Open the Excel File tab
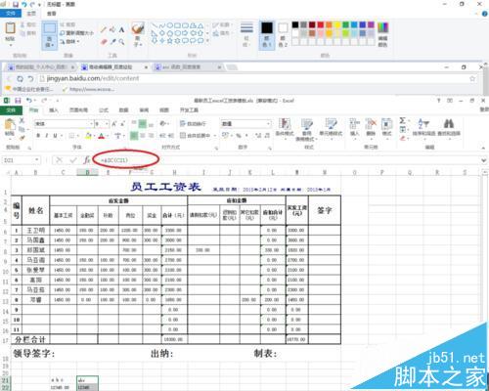 coord(11,110)
